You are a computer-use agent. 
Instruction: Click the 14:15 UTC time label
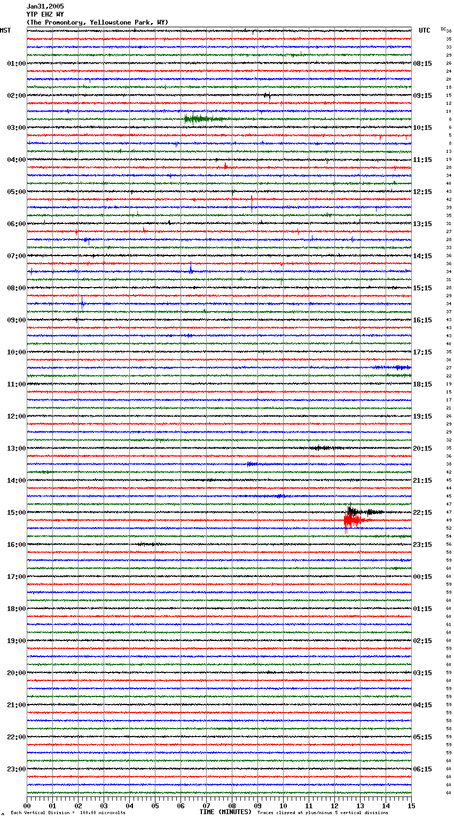[x=422, y=256]
